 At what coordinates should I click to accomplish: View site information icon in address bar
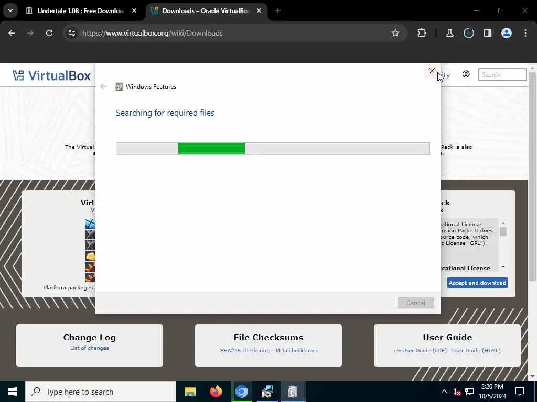[71, 33]
